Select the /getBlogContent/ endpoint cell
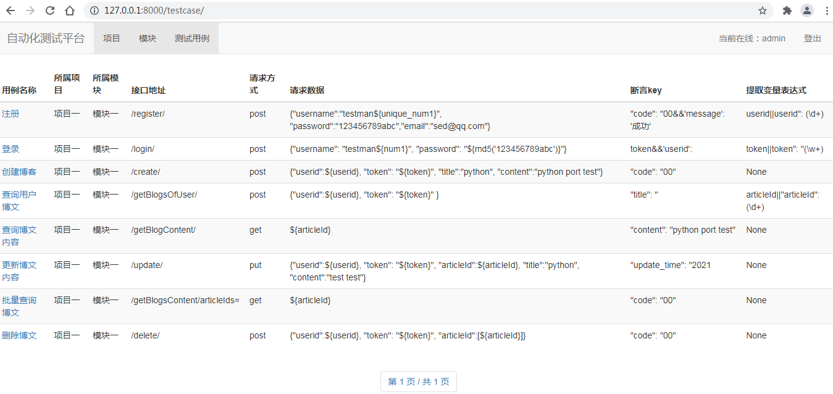 [x=164, y=230]
